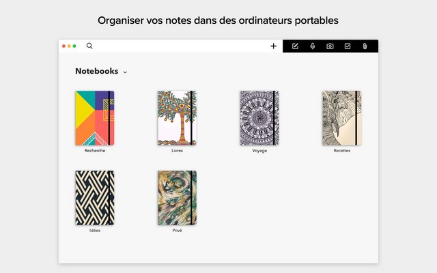Open the Livres notebook with tree cover
437x273 pixels.
pyautogui.click(x=177, y=118)
